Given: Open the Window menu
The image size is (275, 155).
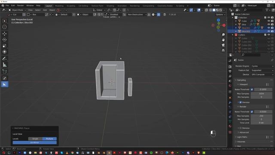Looking at the screenshot, I should (30, 6).
